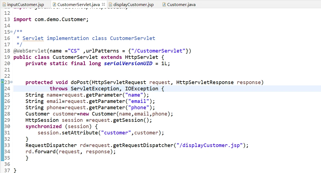Click the "/displayCustomer.jsp" string
The height and width of the screenshot is (173, 321).
210,145
